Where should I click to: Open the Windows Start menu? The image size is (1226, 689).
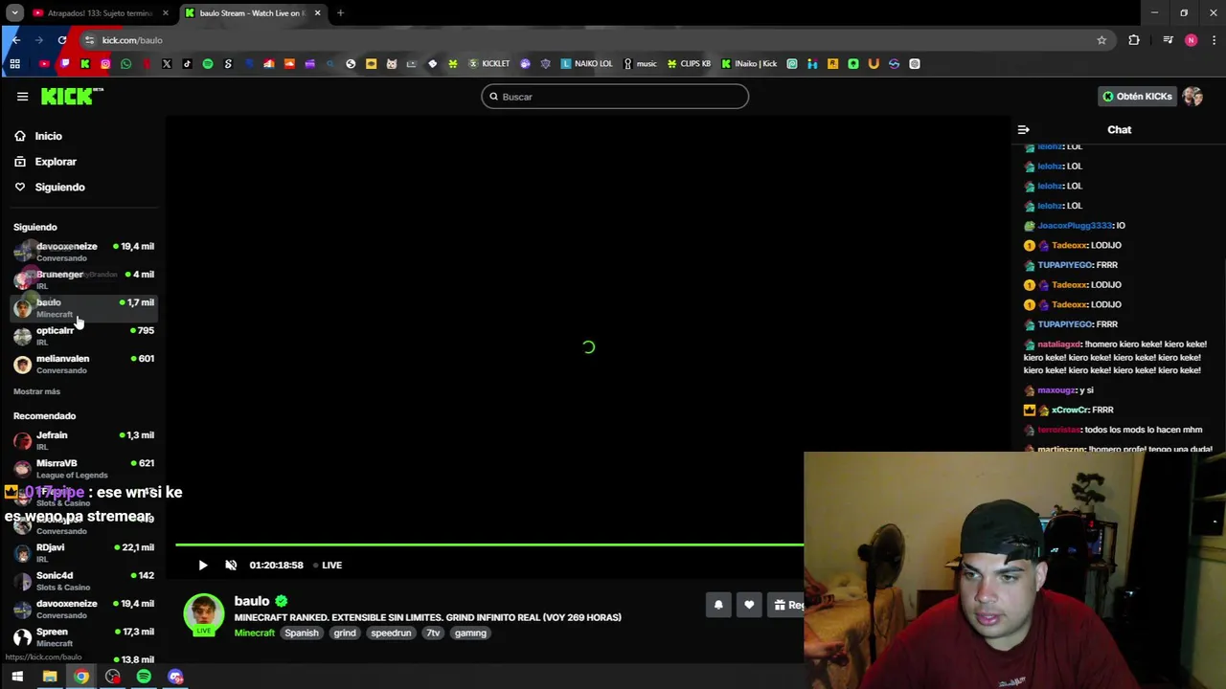[x=17, y=677]
